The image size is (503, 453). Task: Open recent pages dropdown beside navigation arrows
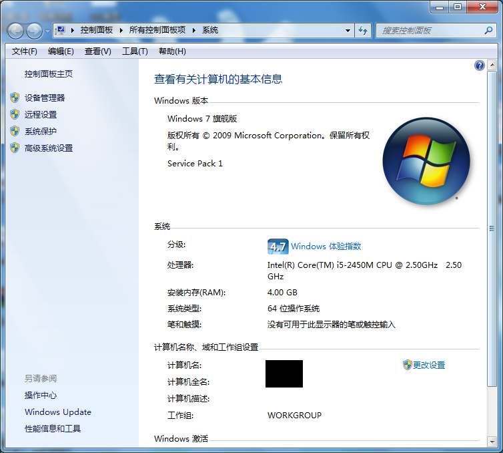click(x=47, y=31)
